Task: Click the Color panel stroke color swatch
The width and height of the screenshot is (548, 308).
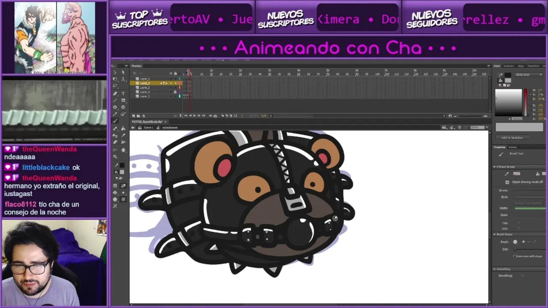Action: (508, 75)
